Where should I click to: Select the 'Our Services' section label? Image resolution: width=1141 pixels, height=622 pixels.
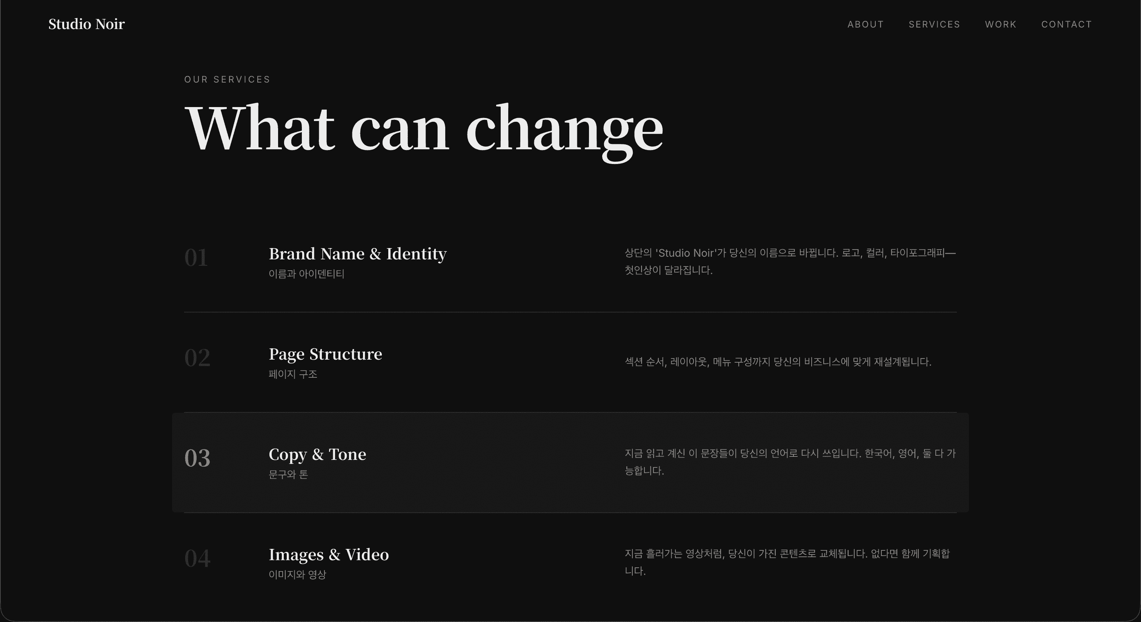[x=227, y=80]
